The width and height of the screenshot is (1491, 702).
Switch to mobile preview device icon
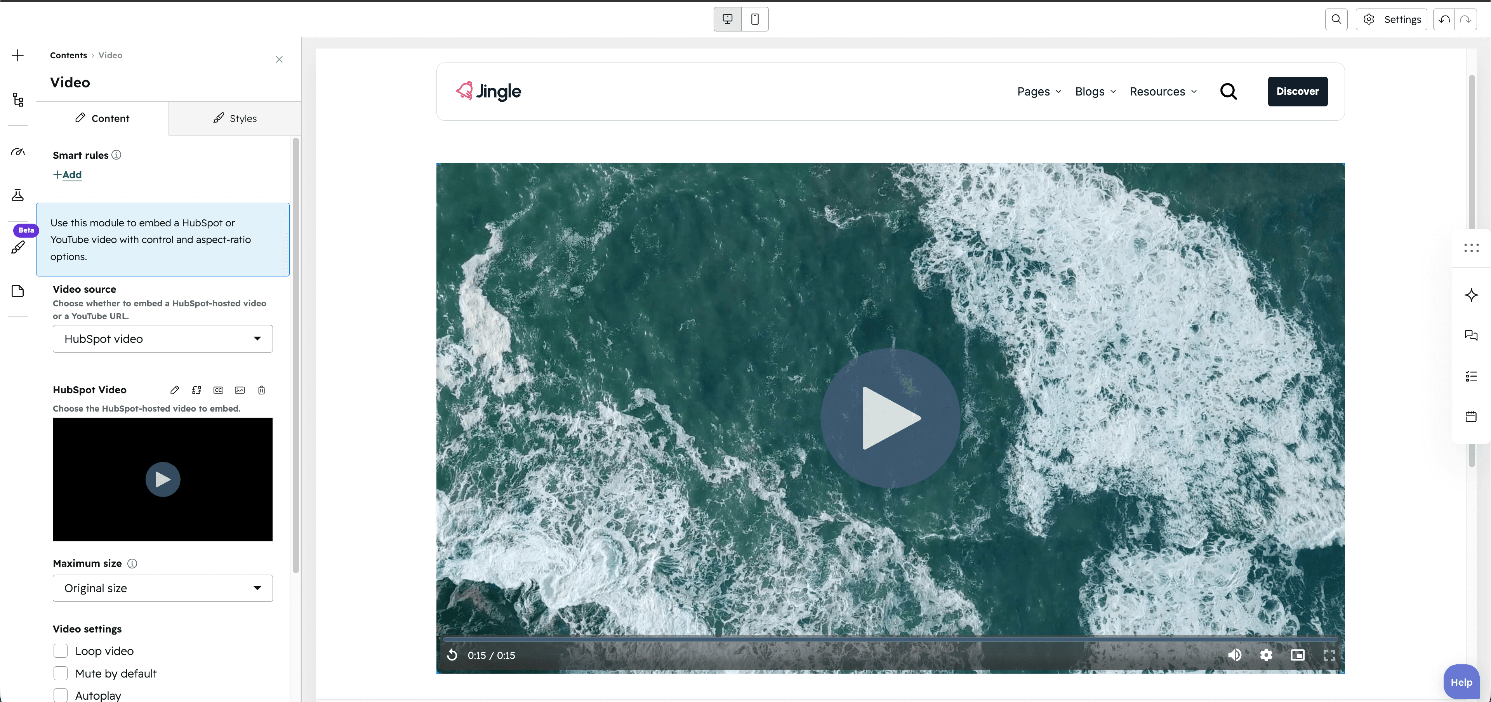[755, 19]
